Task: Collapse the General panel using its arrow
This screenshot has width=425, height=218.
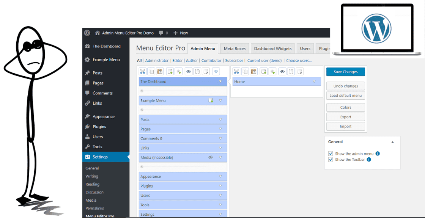Action: (x=392, y=142)
